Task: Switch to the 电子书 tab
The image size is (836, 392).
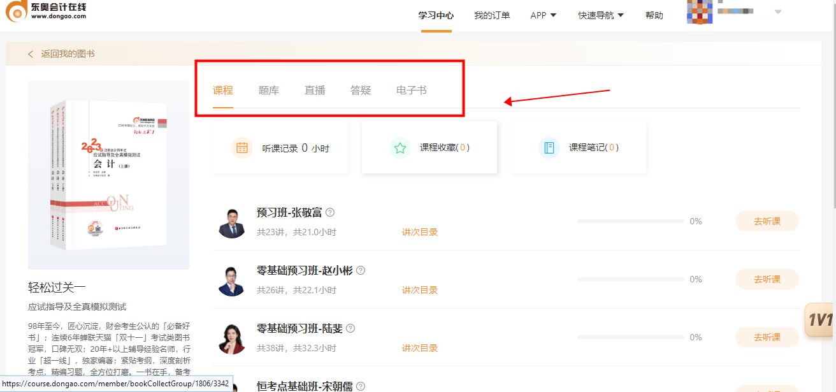Action: click(x=411, y=91)
